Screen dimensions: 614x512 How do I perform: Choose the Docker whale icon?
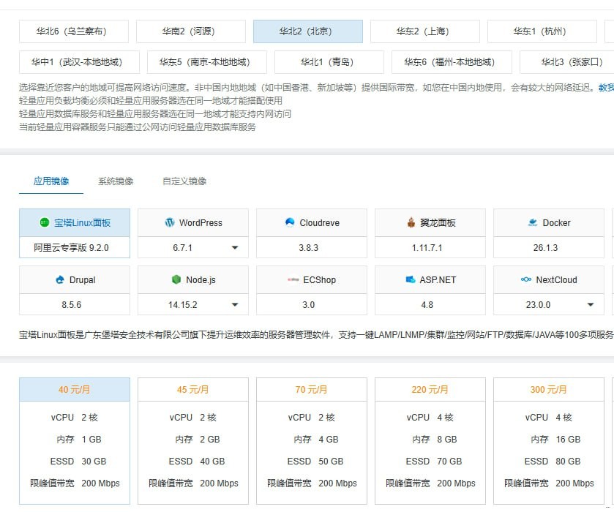click(533, 222)
